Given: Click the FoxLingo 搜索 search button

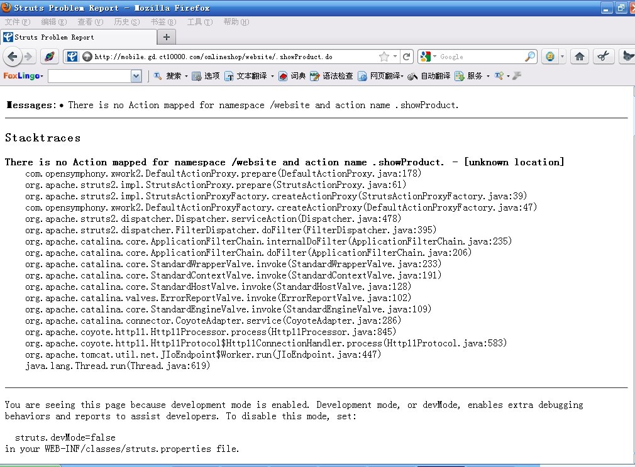Looking at the screenshot, I should [x=168, y=76].
